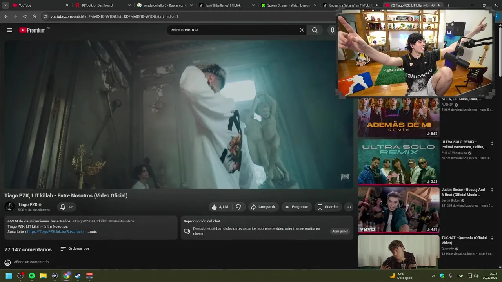
Task: View site information icon in address bar
Action: (x=45, y=16)
